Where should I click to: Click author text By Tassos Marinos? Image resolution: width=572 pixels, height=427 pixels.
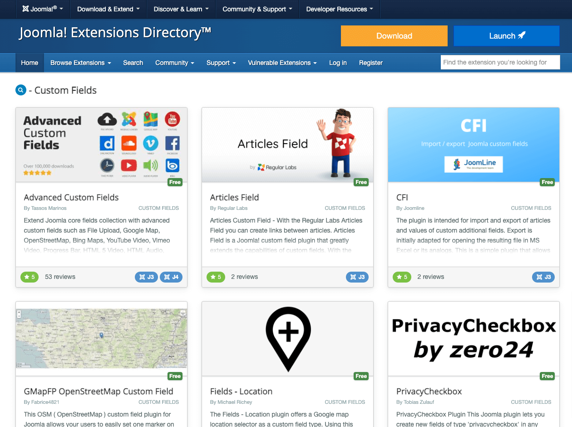(x=45, y=208)
